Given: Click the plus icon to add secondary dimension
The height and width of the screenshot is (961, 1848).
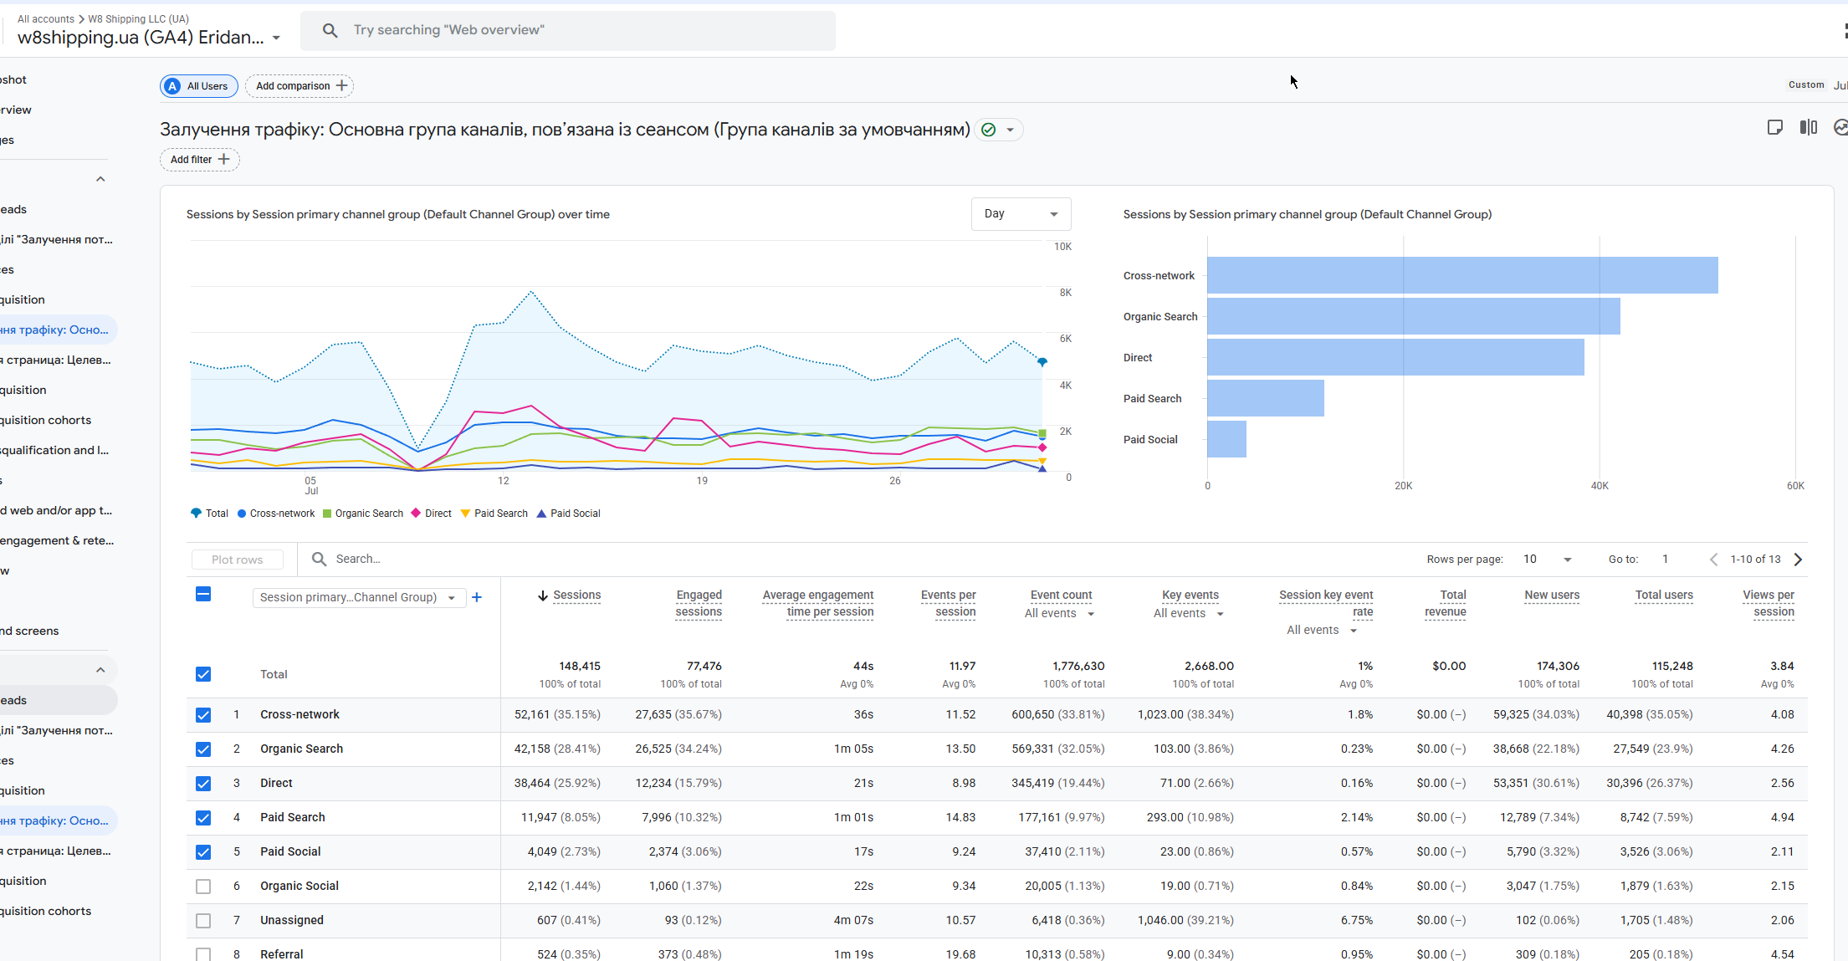Looking at the screenshot, I should (x=477, y=597).
